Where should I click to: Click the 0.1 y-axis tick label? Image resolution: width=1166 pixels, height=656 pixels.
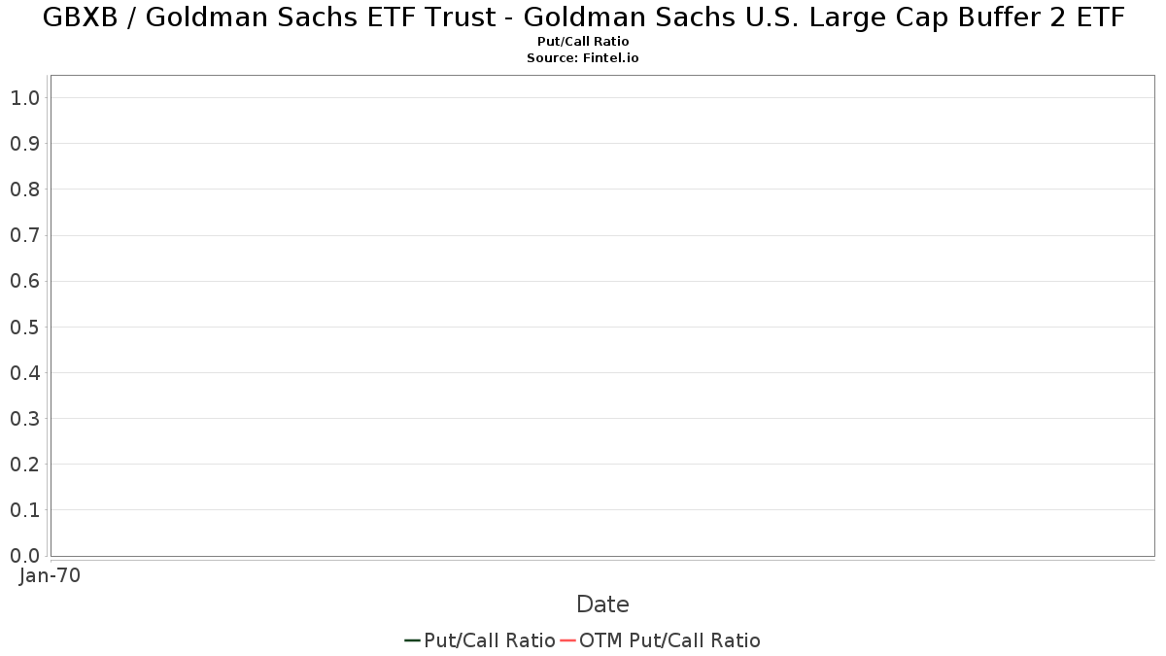[24, 510]
